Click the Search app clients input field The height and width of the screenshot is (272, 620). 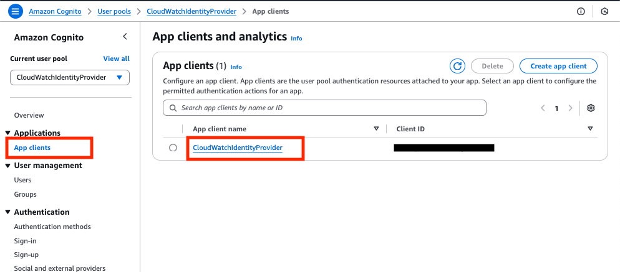(324, 108)
